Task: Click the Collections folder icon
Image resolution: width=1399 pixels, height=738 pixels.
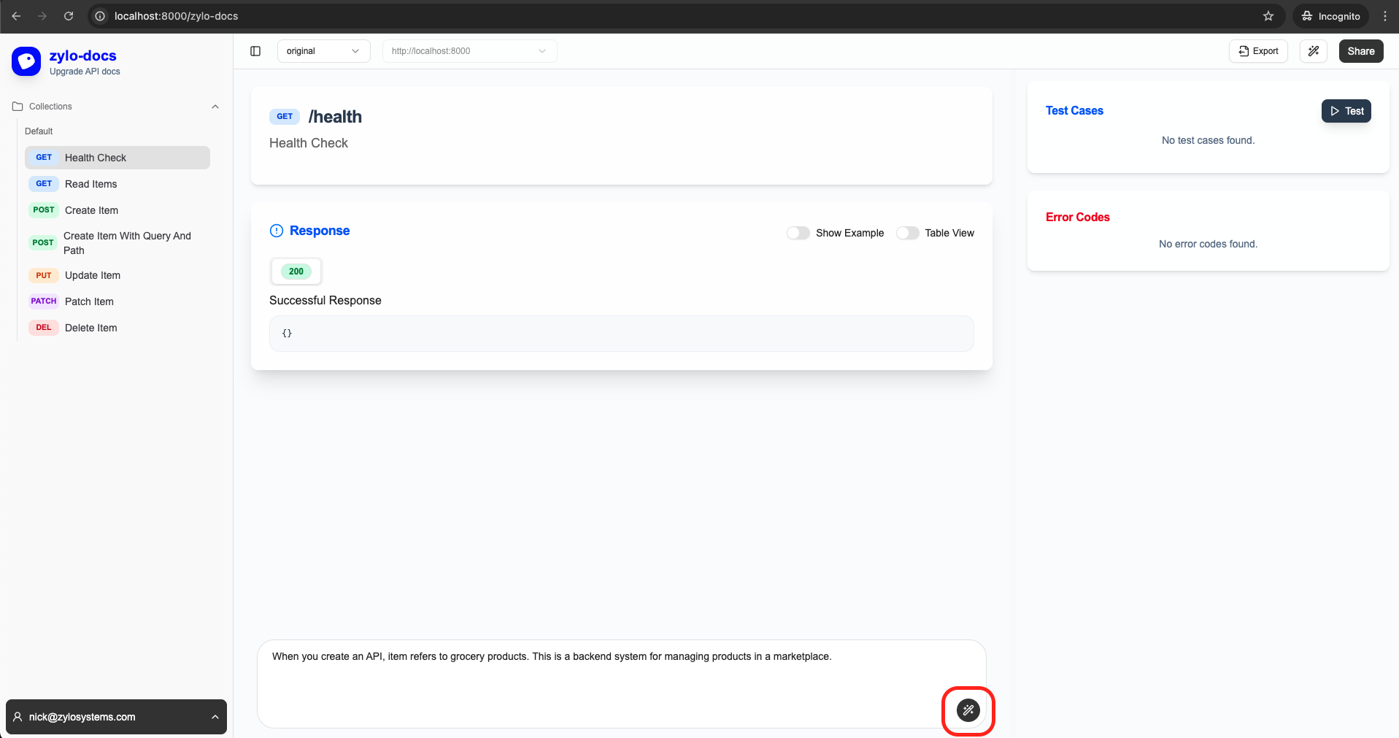Action: (x=18, y=107)
